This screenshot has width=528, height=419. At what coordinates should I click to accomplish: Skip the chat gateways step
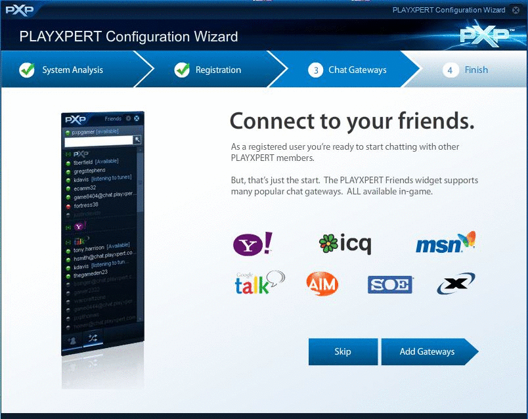click(343, 351)
